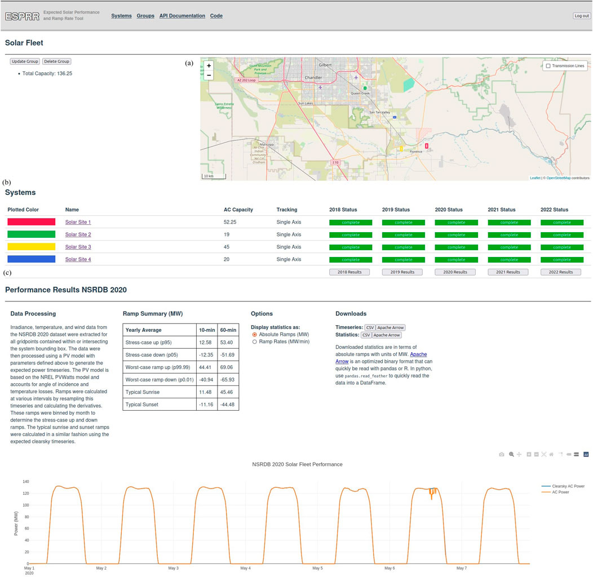Select the Pan tool in chart toolbar

(519, 455)
